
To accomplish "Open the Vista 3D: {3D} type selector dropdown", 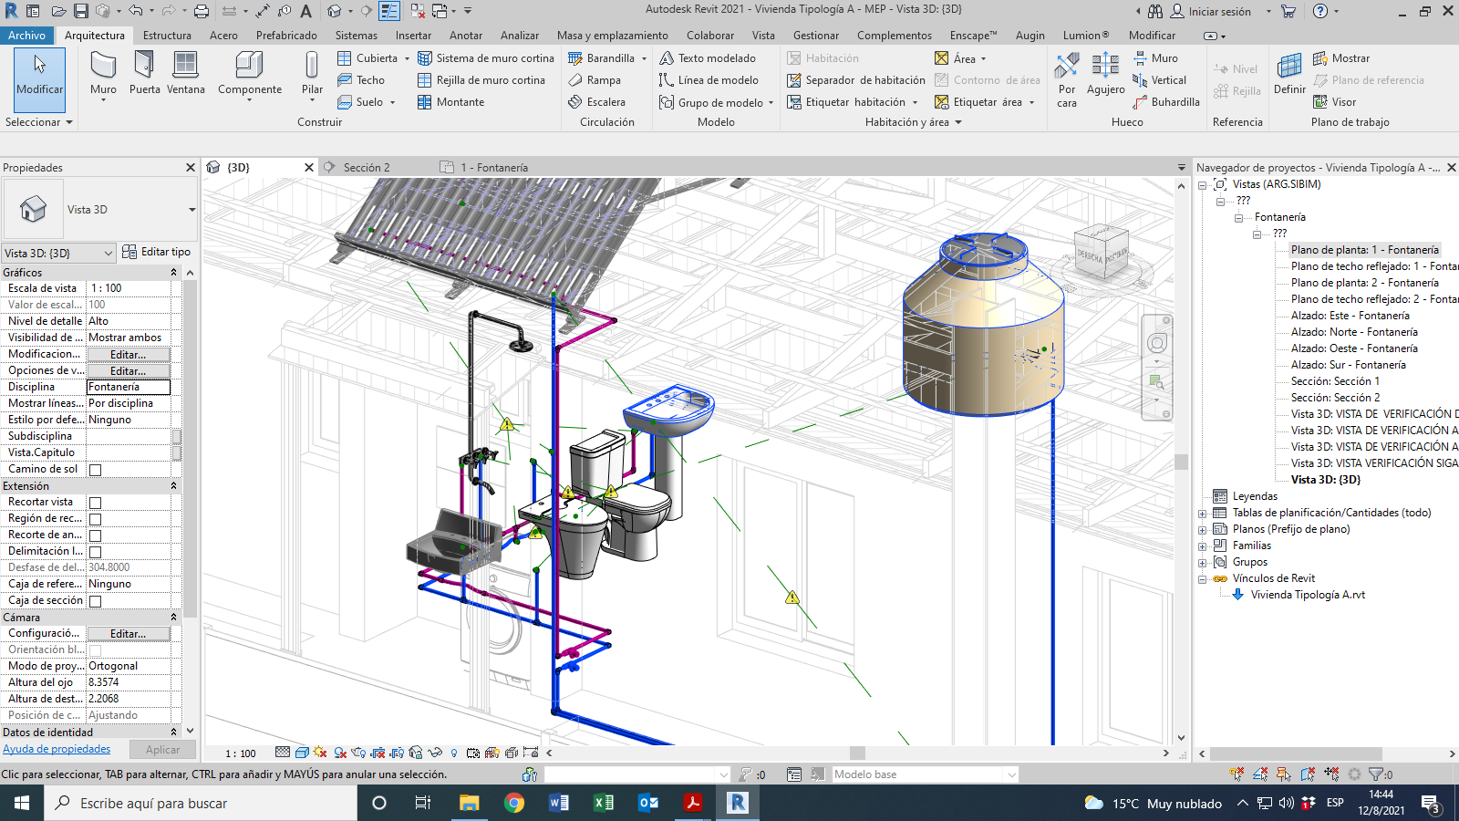I will coord(108,253).
